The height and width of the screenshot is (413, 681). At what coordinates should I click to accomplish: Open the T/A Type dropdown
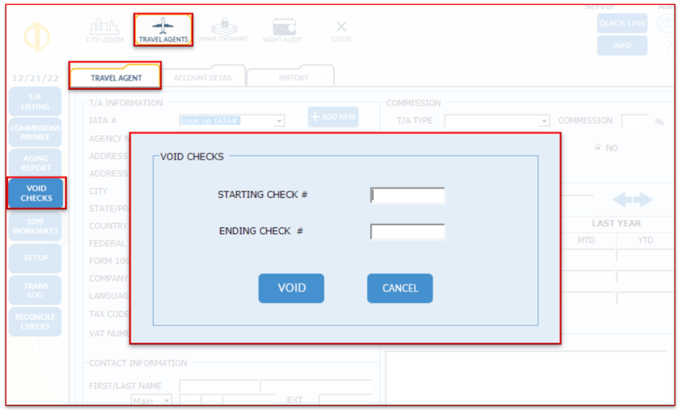pyautogui.click(x=544, y=121)
